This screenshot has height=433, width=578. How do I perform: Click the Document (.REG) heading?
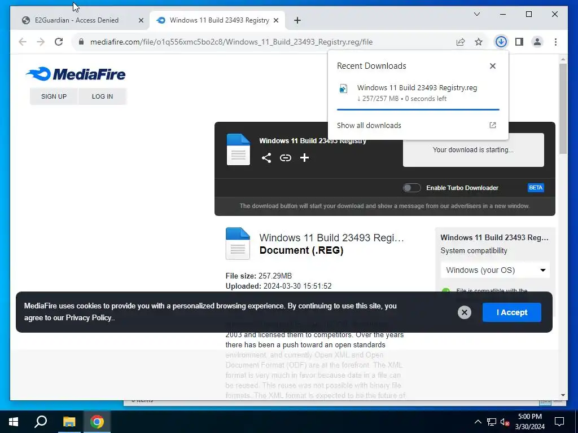coord(301,250)
